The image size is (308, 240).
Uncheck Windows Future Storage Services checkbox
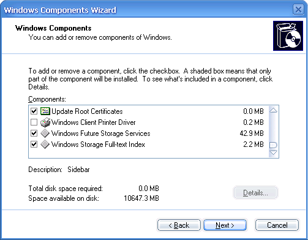[x=34, y=133]
